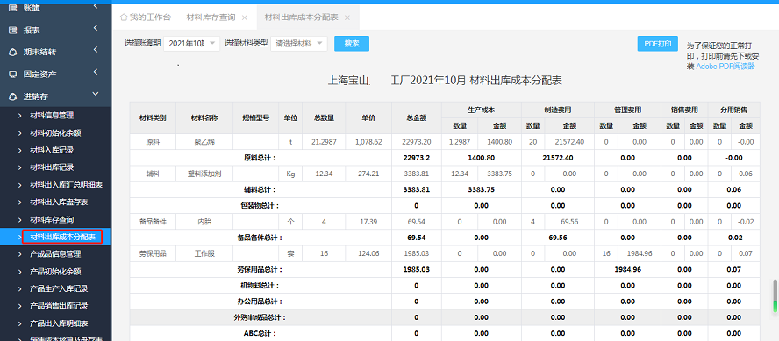Click the 1984.96 amount cell in 工作服 row

point(639,253)
